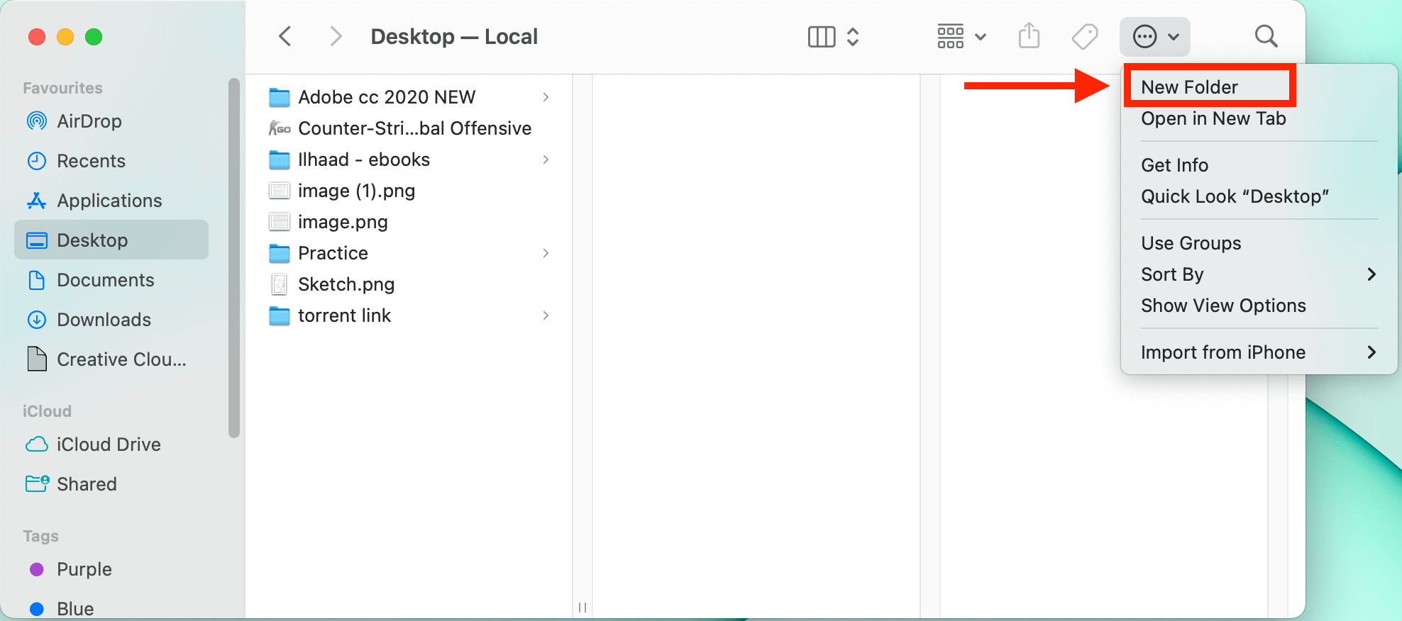This screenshot has width=1402, height=621.
Task: Choose Get Info menu entry
Action: pyautogui.click(x=1174, y=165)
